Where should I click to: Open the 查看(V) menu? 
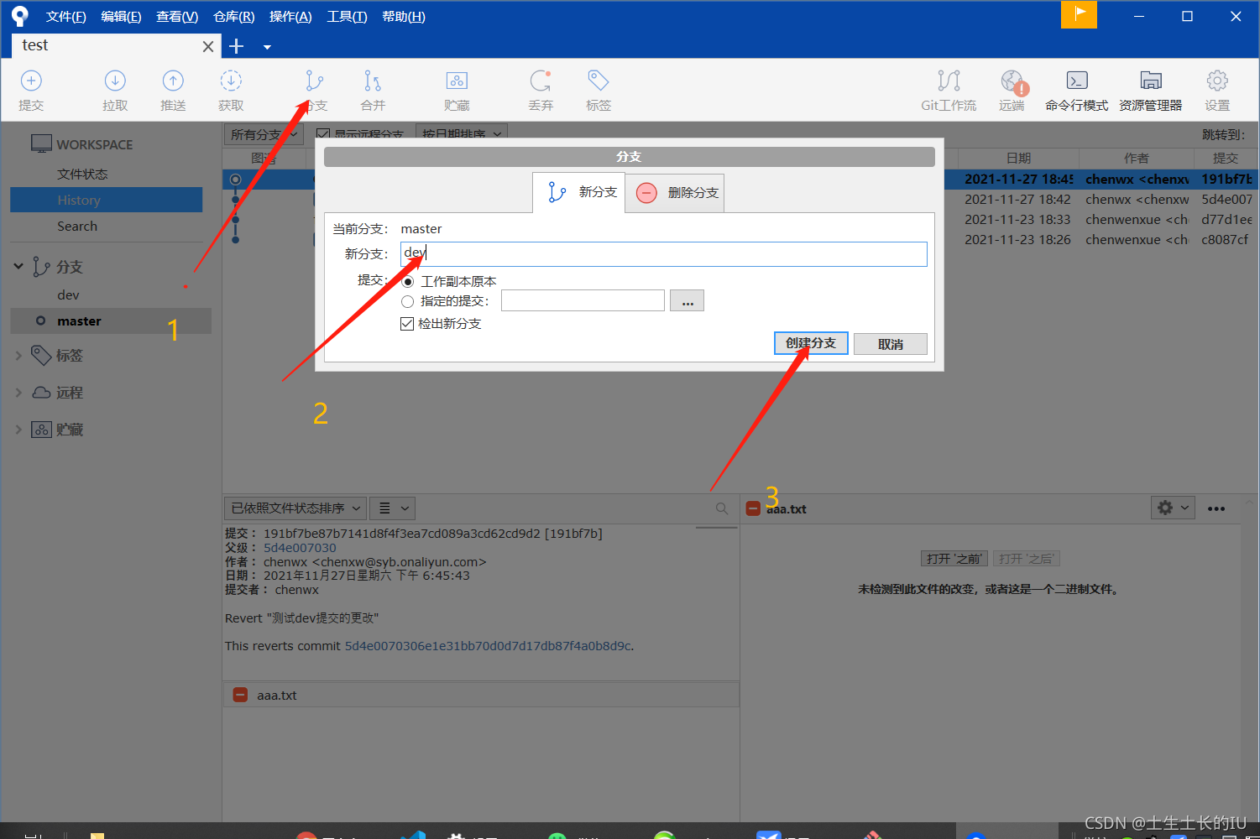(177, 17)
